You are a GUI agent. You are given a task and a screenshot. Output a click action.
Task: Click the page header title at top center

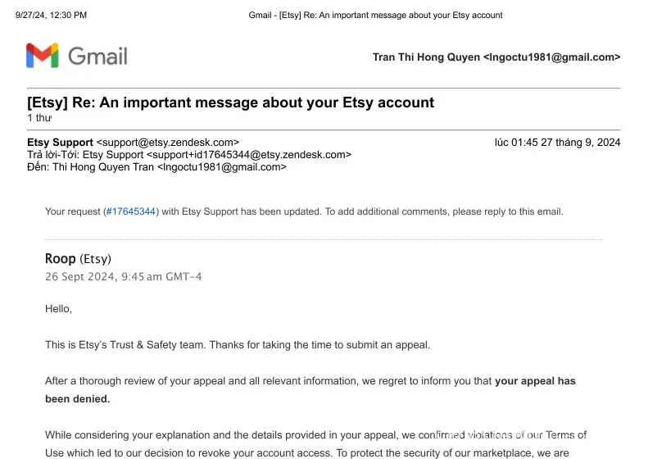375,15
